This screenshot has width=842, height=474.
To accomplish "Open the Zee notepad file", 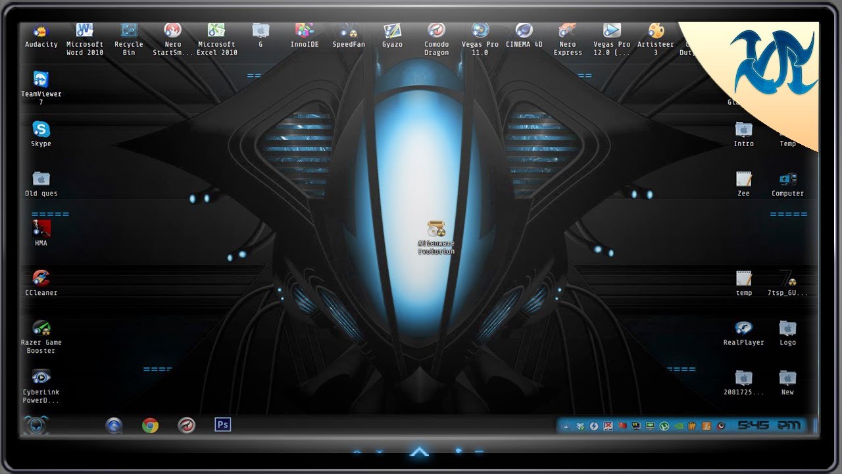I will click(744, 184).
